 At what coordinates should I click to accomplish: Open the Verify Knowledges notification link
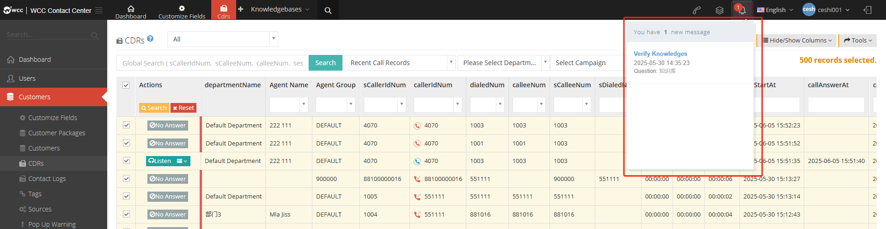point(660,54)
